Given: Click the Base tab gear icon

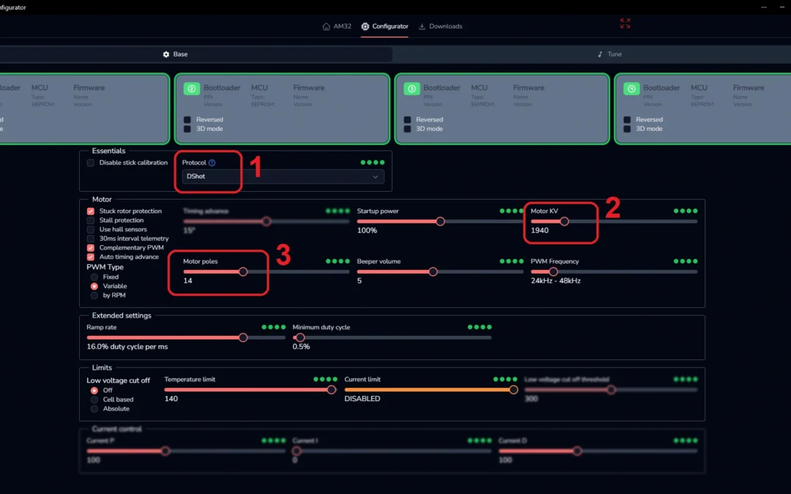Looking at the screenshot, I should (166, 54).
